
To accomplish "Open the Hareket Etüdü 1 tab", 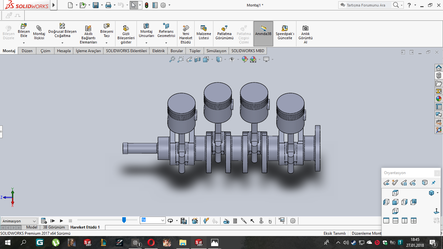I will [85, 227].
